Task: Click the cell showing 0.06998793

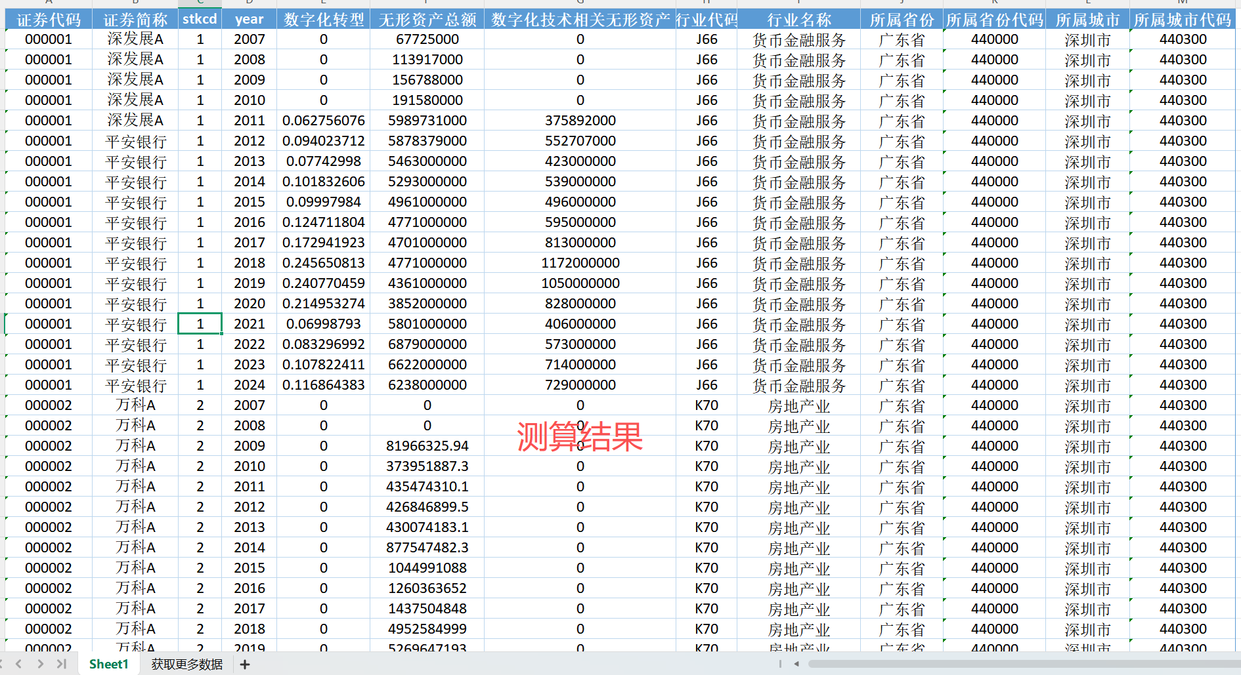Action: pos(324,324)
